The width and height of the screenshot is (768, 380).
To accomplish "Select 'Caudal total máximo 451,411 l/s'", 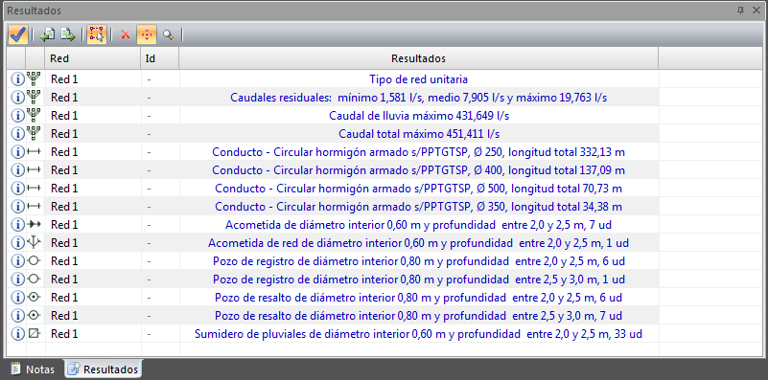I will tap(418, 133).
